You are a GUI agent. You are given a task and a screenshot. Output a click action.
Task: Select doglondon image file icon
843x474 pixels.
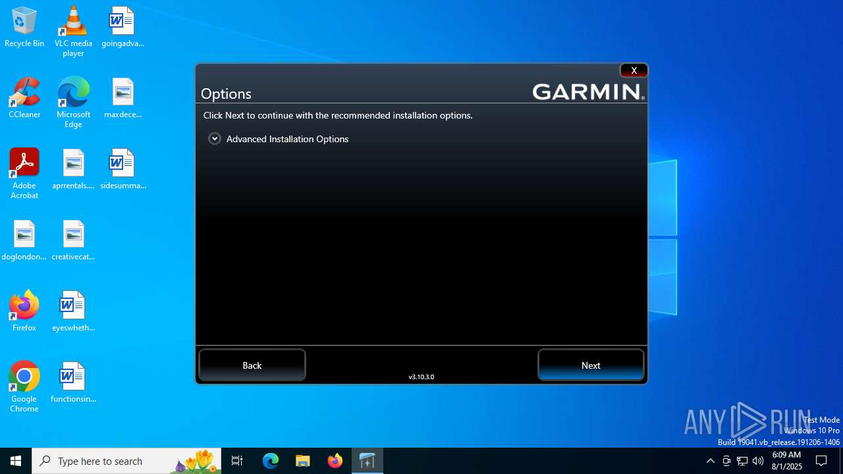(x=24, y=241)
